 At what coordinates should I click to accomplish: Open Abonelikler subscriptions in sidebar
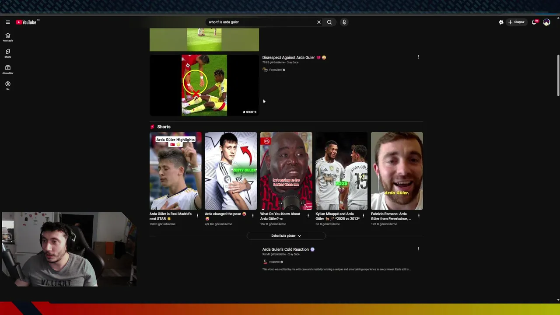(x=7, y=70)
